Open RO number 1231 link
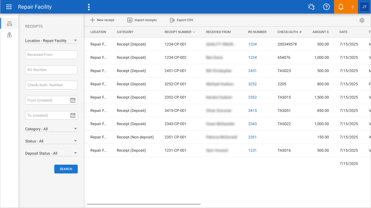371x208 pixels. tap(252, 150)
